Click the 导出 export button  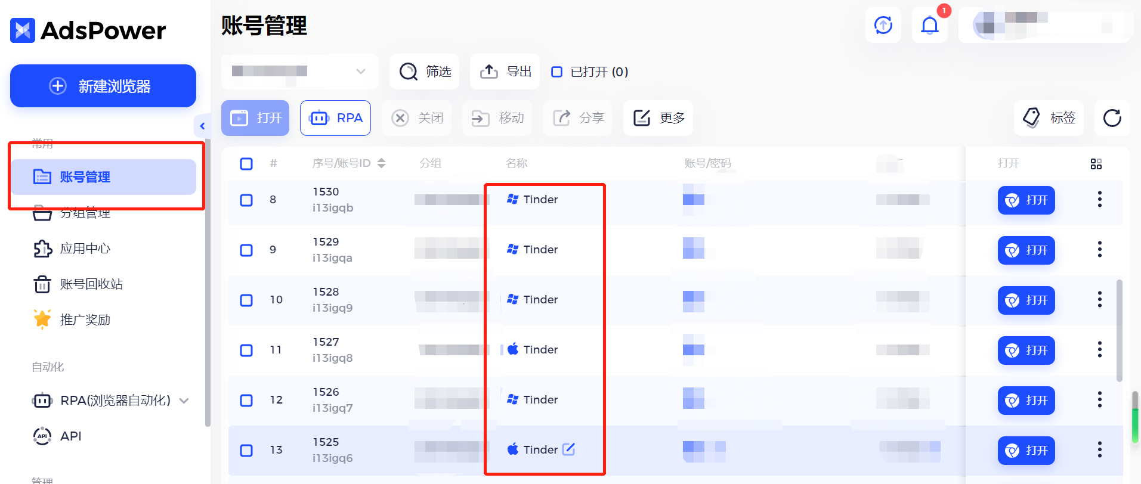[505, 72]
